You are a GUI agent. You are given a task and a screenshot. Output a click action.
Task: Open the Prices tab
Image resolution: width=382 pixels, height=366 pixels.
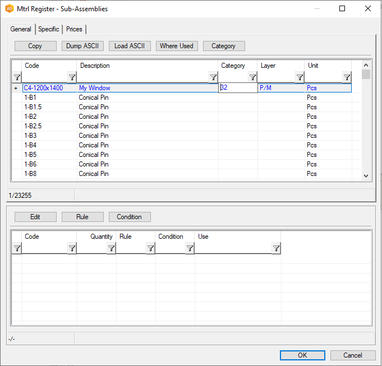coord(74,29)
